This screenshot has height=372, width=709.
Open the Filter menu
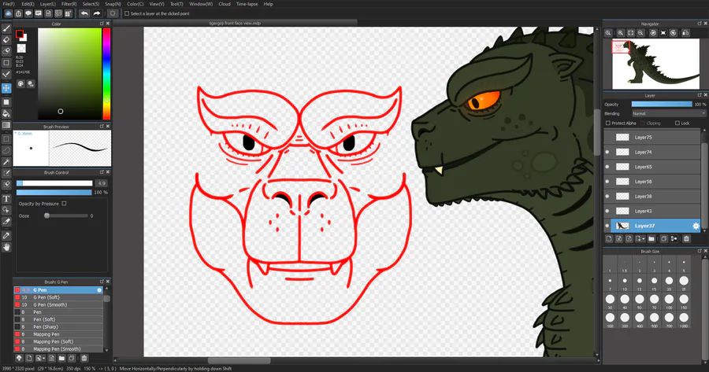pos(69,4)
